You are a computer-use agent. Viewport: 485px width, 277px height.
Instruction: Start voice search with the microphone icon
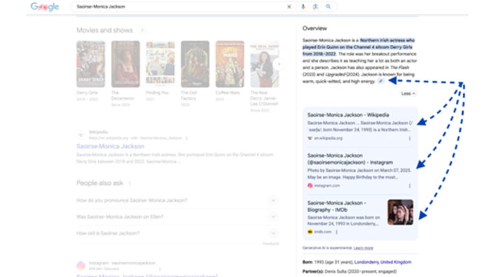point(303,7)
